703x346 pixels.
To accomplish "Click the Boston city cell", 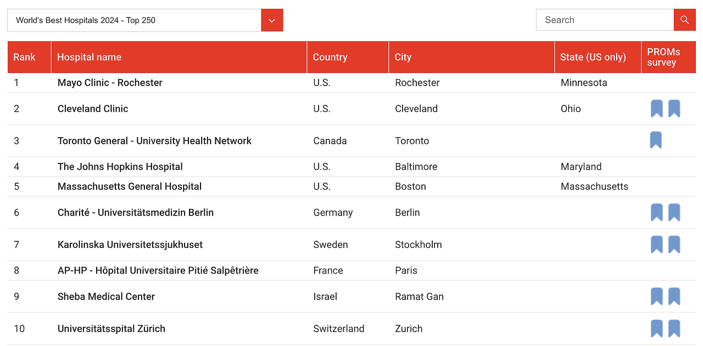I will click(410, 186).
